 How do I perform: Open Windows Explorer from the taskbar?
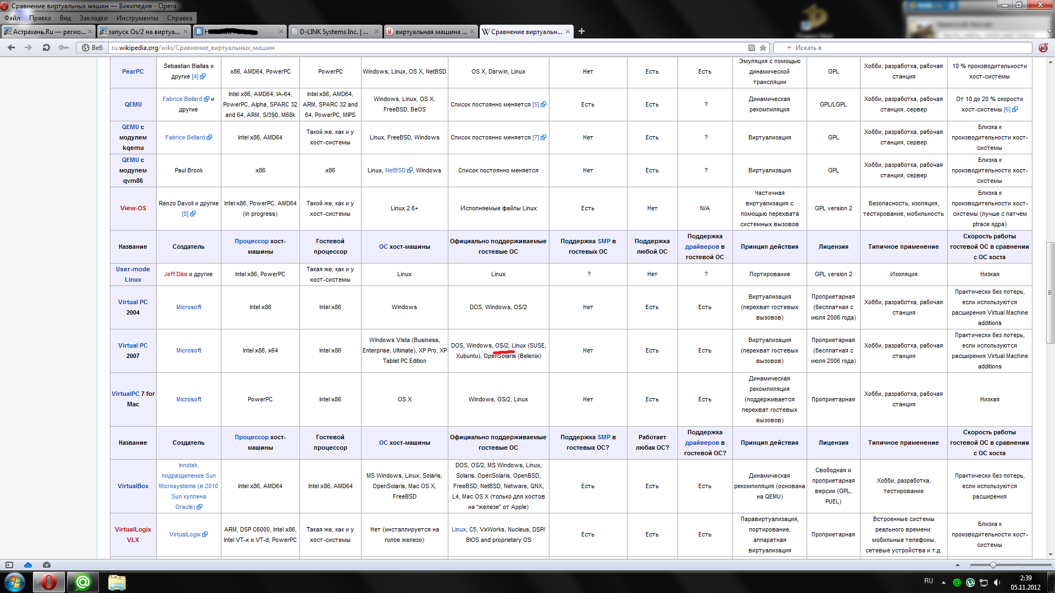[x=116, y=582]
